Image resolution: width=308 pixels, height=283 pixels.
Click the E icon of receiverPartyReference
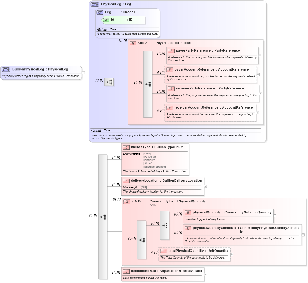coord(171,89)
